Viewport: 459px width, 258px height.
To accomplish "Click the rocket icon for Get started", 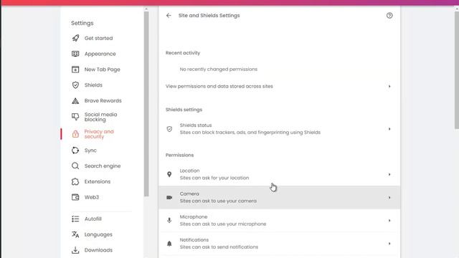I will (x=75, y=38).
